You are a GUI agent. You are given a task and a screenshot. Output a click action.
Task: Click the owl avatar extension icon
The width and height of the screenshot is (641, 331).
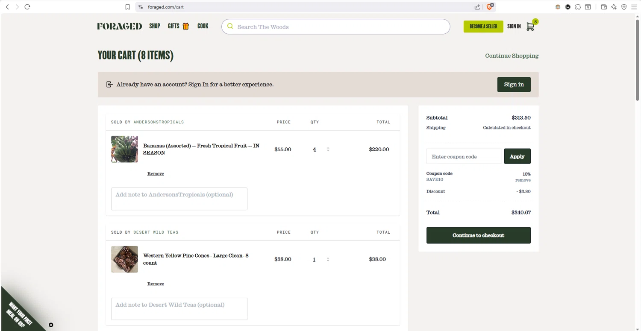(558, 7)
